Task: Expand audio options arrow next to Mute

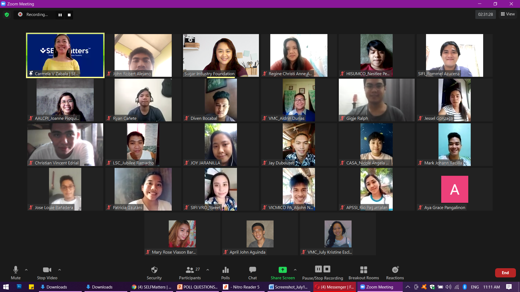Action: click(26, 270)
